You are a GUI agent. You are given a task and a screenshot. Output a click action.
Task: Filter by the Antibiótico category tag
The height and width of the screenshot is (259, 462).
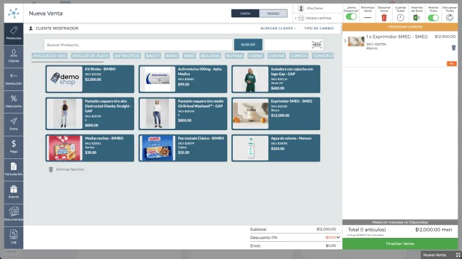pos(126,56)
